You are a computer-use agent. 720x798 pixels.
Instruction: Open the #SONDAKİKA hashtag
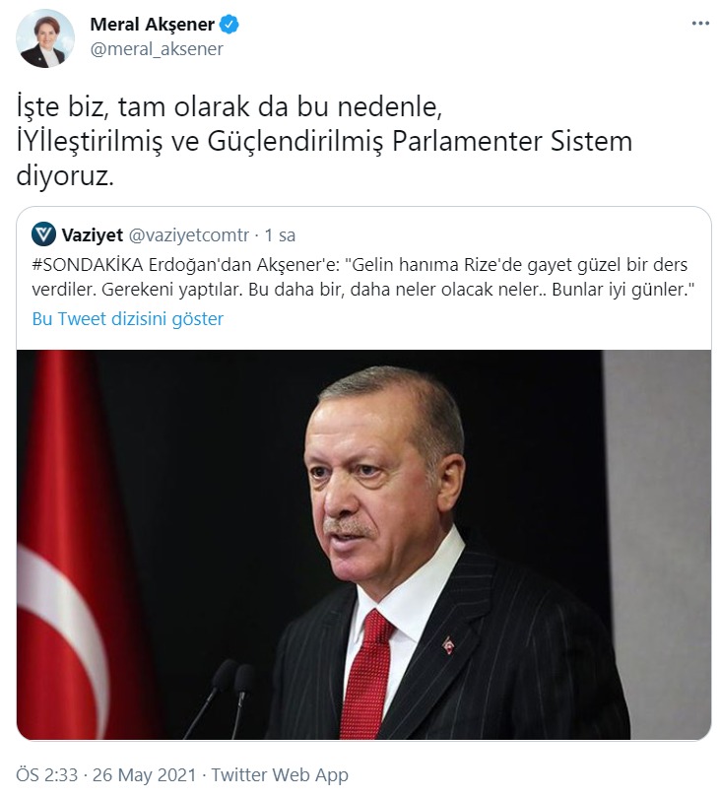88,265
